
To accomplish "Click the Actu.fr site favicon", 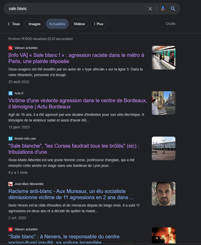I will (x=10, y=93).
